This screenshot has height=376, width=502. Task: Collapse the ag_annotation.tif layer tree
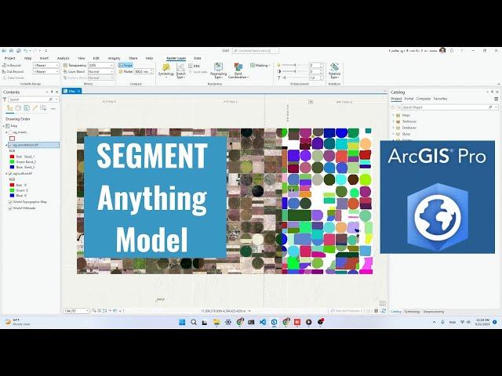click(6, 145)
